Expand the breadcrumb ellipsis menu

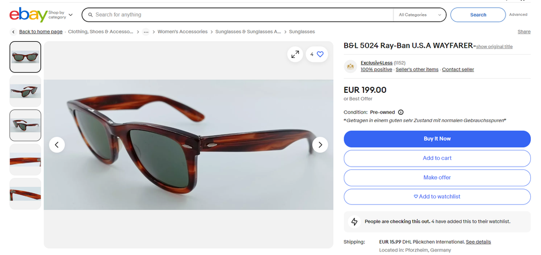pyautogui.click(x=146, y=32)
